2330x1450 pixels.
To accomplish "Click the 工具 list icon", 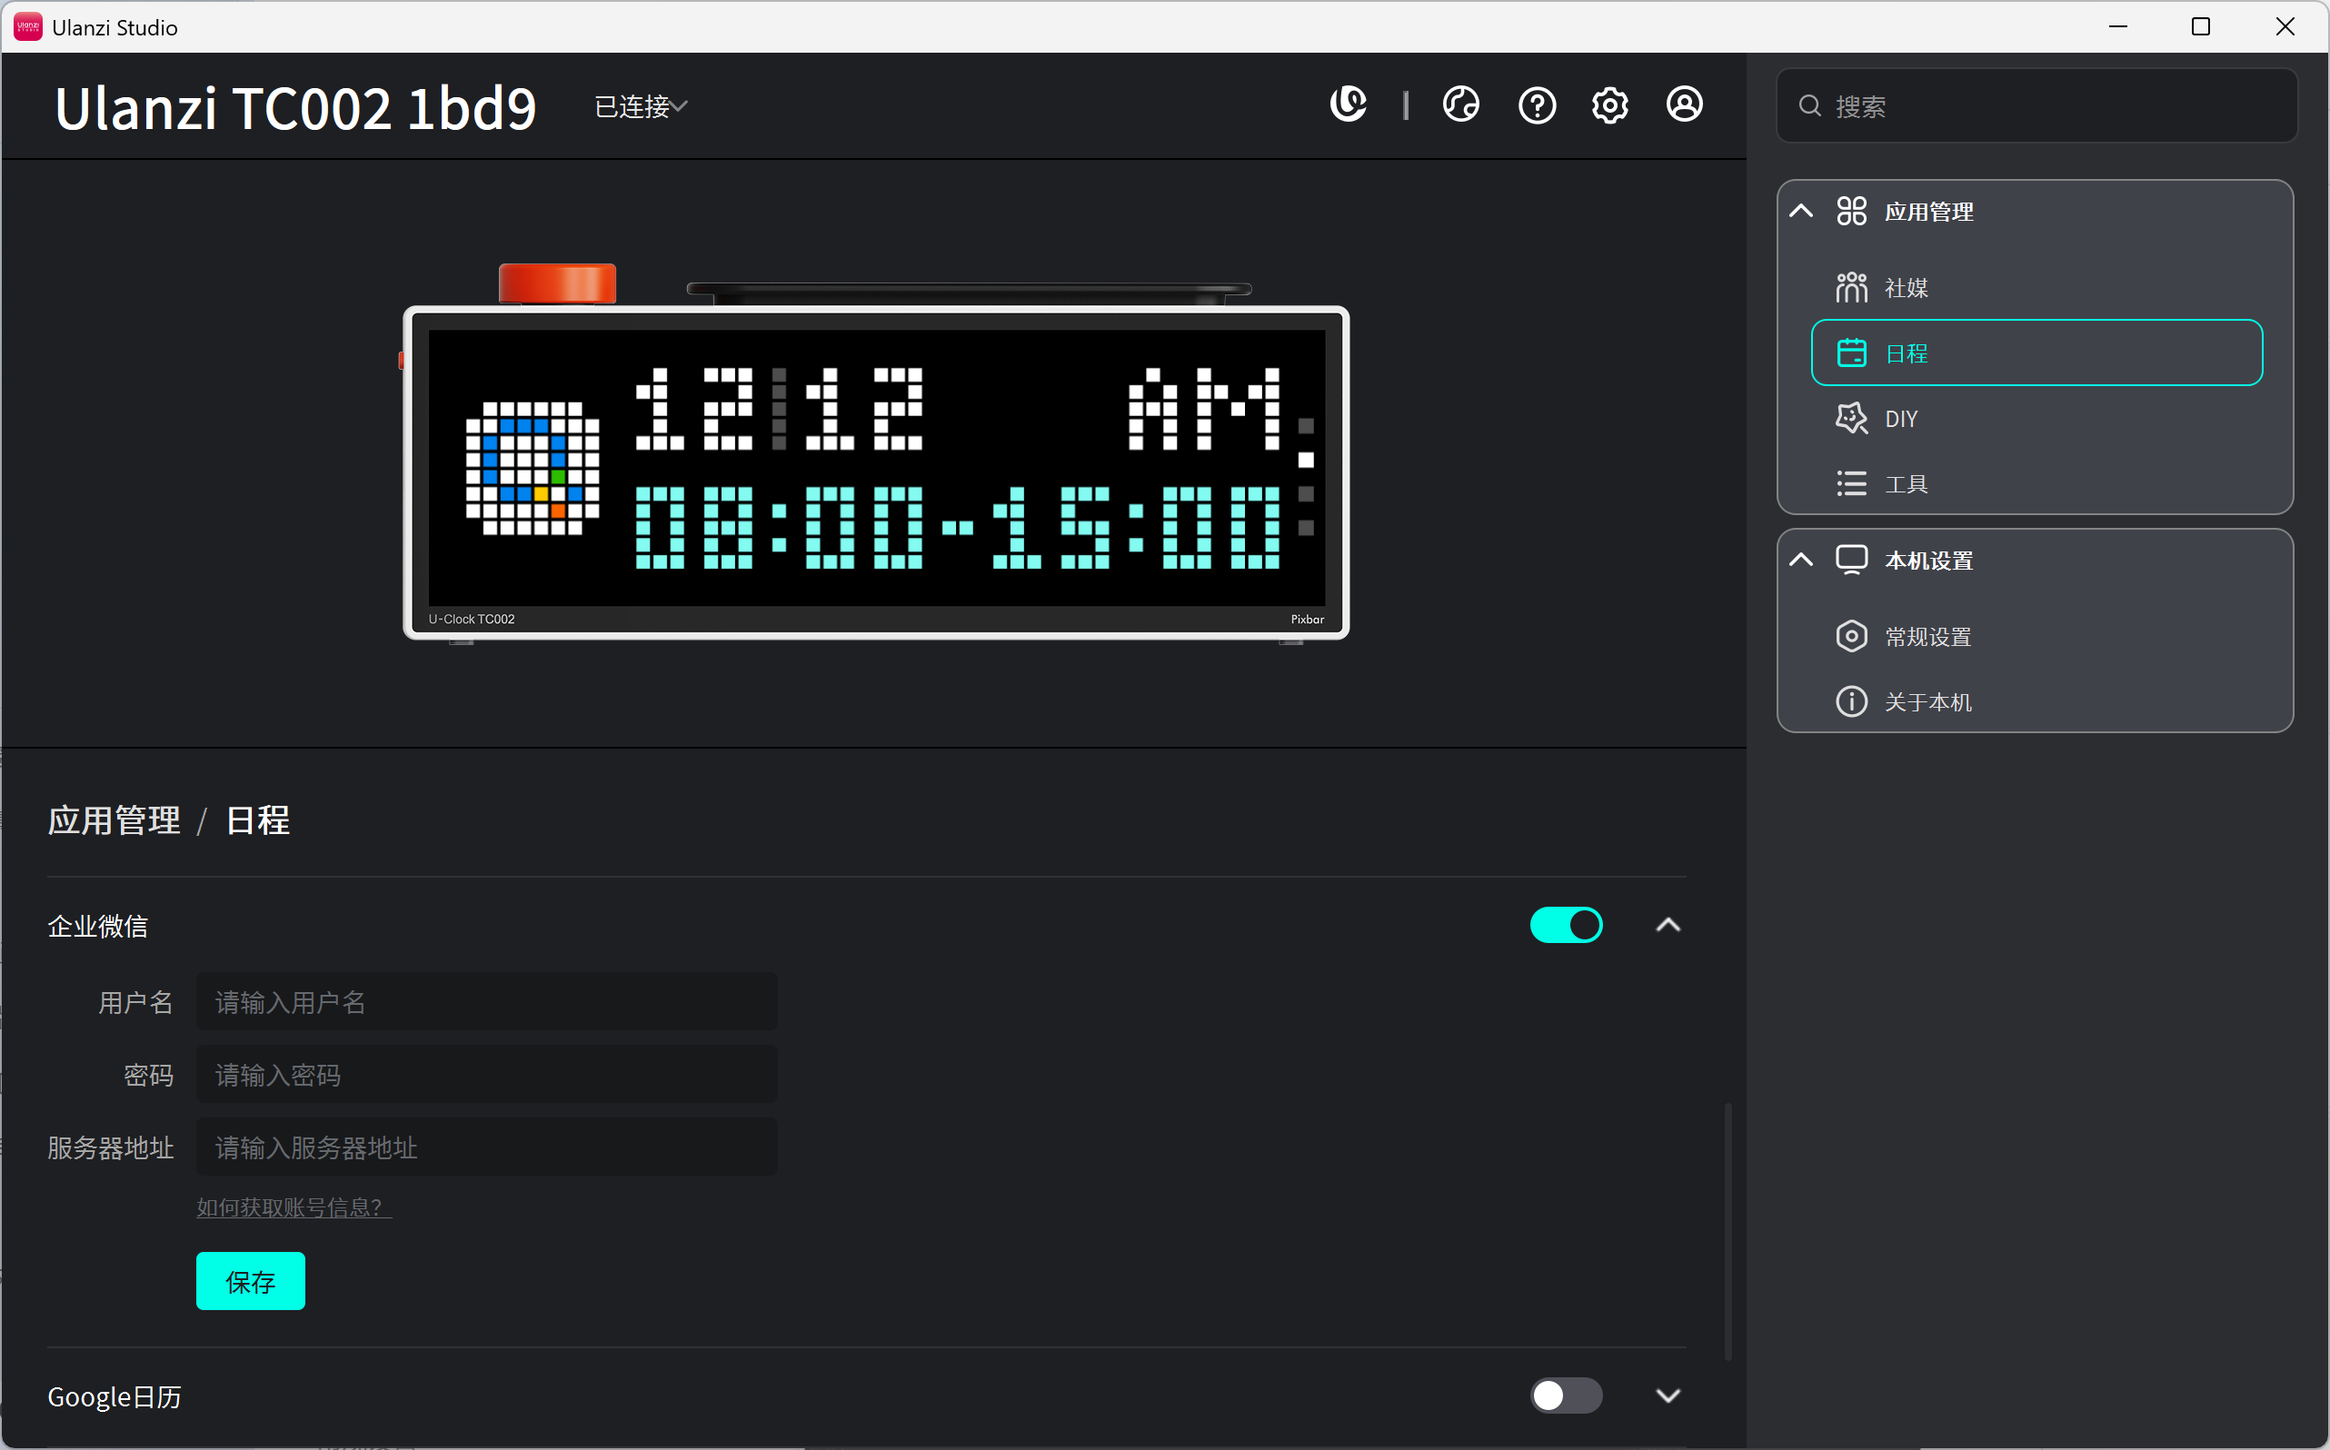I will 1851,483.
